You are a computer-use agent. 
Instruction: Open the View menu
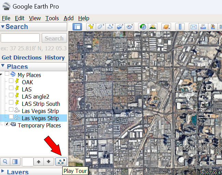click(x=35, y=18)
